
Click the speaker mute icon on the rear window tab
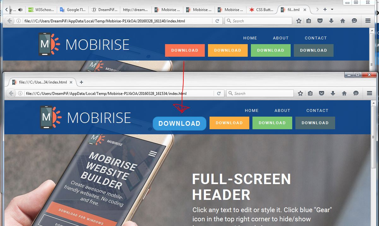[x=20, y=10]
